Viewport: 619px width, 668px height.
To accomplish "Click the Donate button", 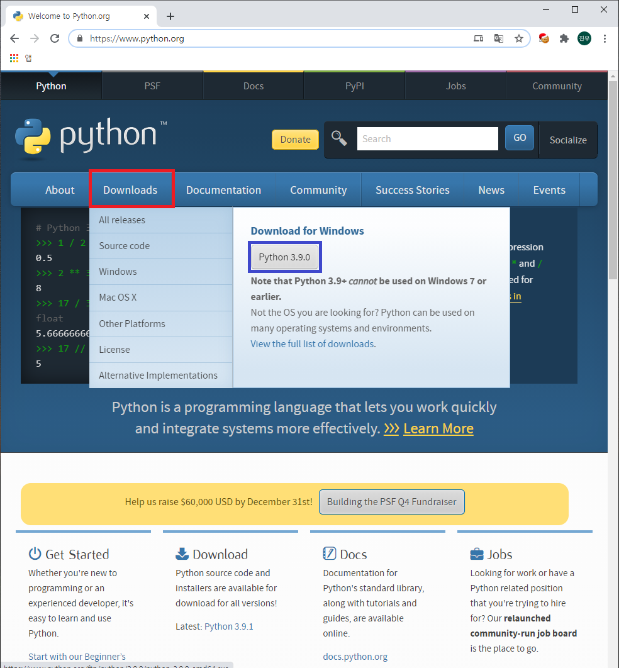I will click(295, 140).
